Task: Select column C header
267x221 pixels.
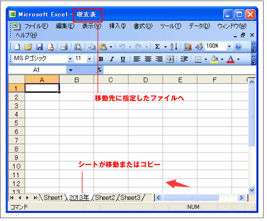Action: point(111,80)
